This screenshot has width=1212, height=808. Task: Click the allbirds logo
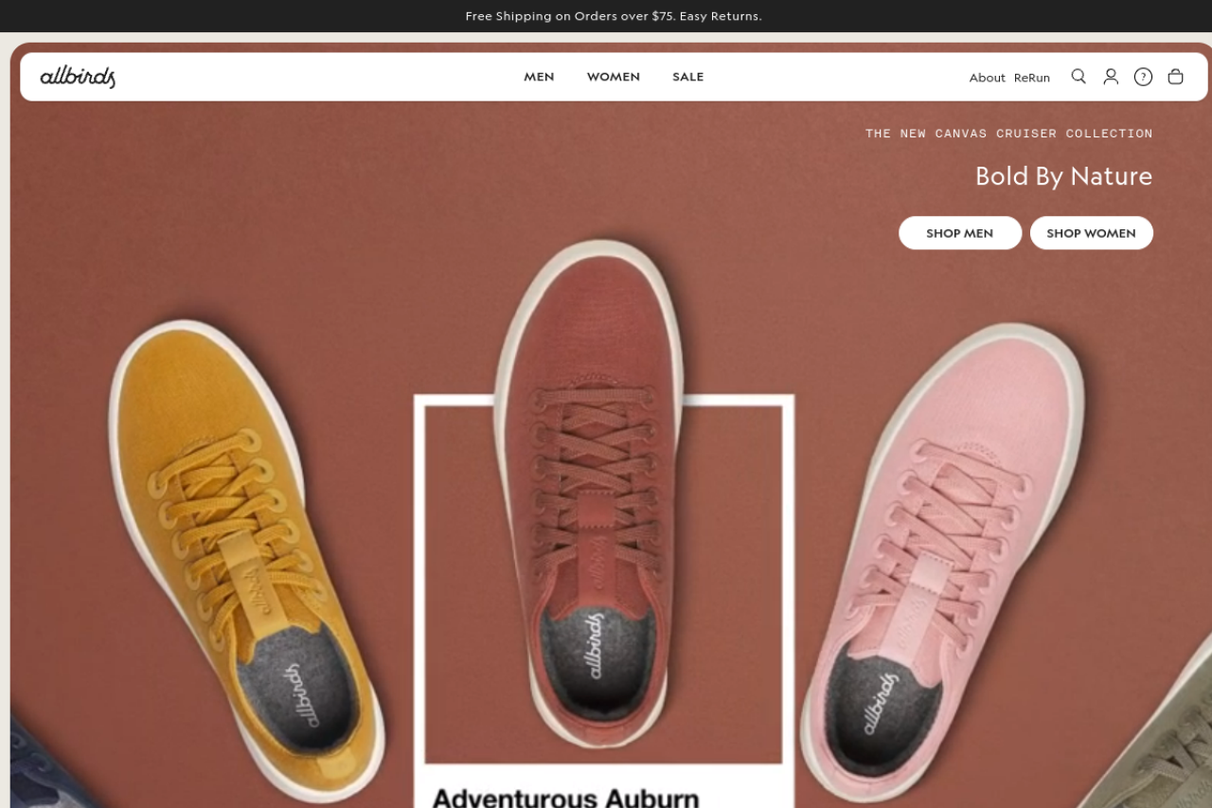(x=78, y=77)
